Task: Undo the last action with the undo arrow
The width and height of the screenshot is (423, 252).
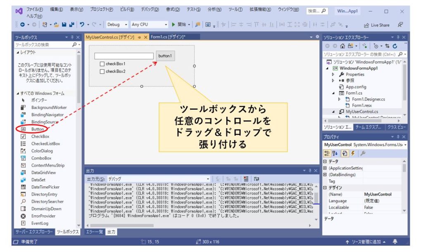Action: coord(82,24)
